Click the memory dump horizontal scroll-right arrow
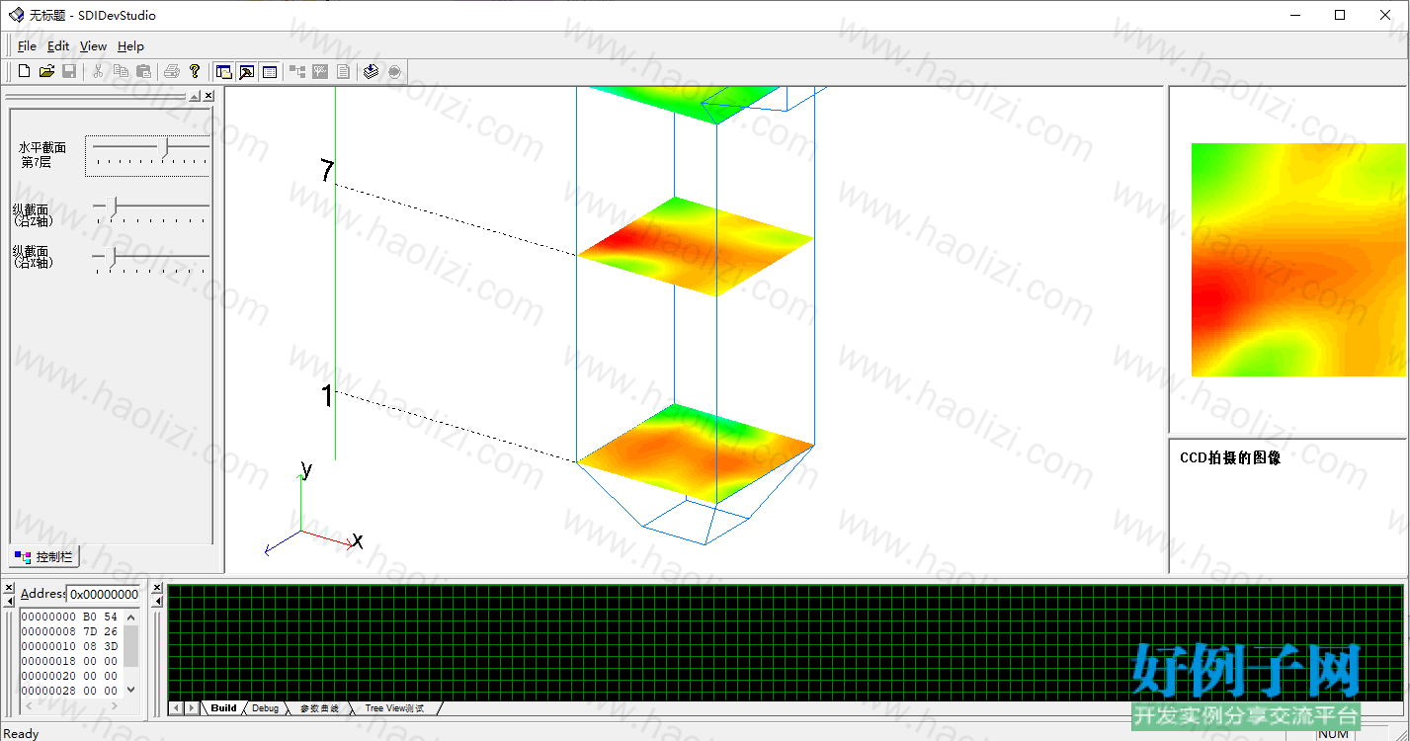This screenshot has height=741, width=1410. tap(116, 706)
